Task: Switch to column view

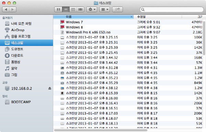Action: (73, 10)
